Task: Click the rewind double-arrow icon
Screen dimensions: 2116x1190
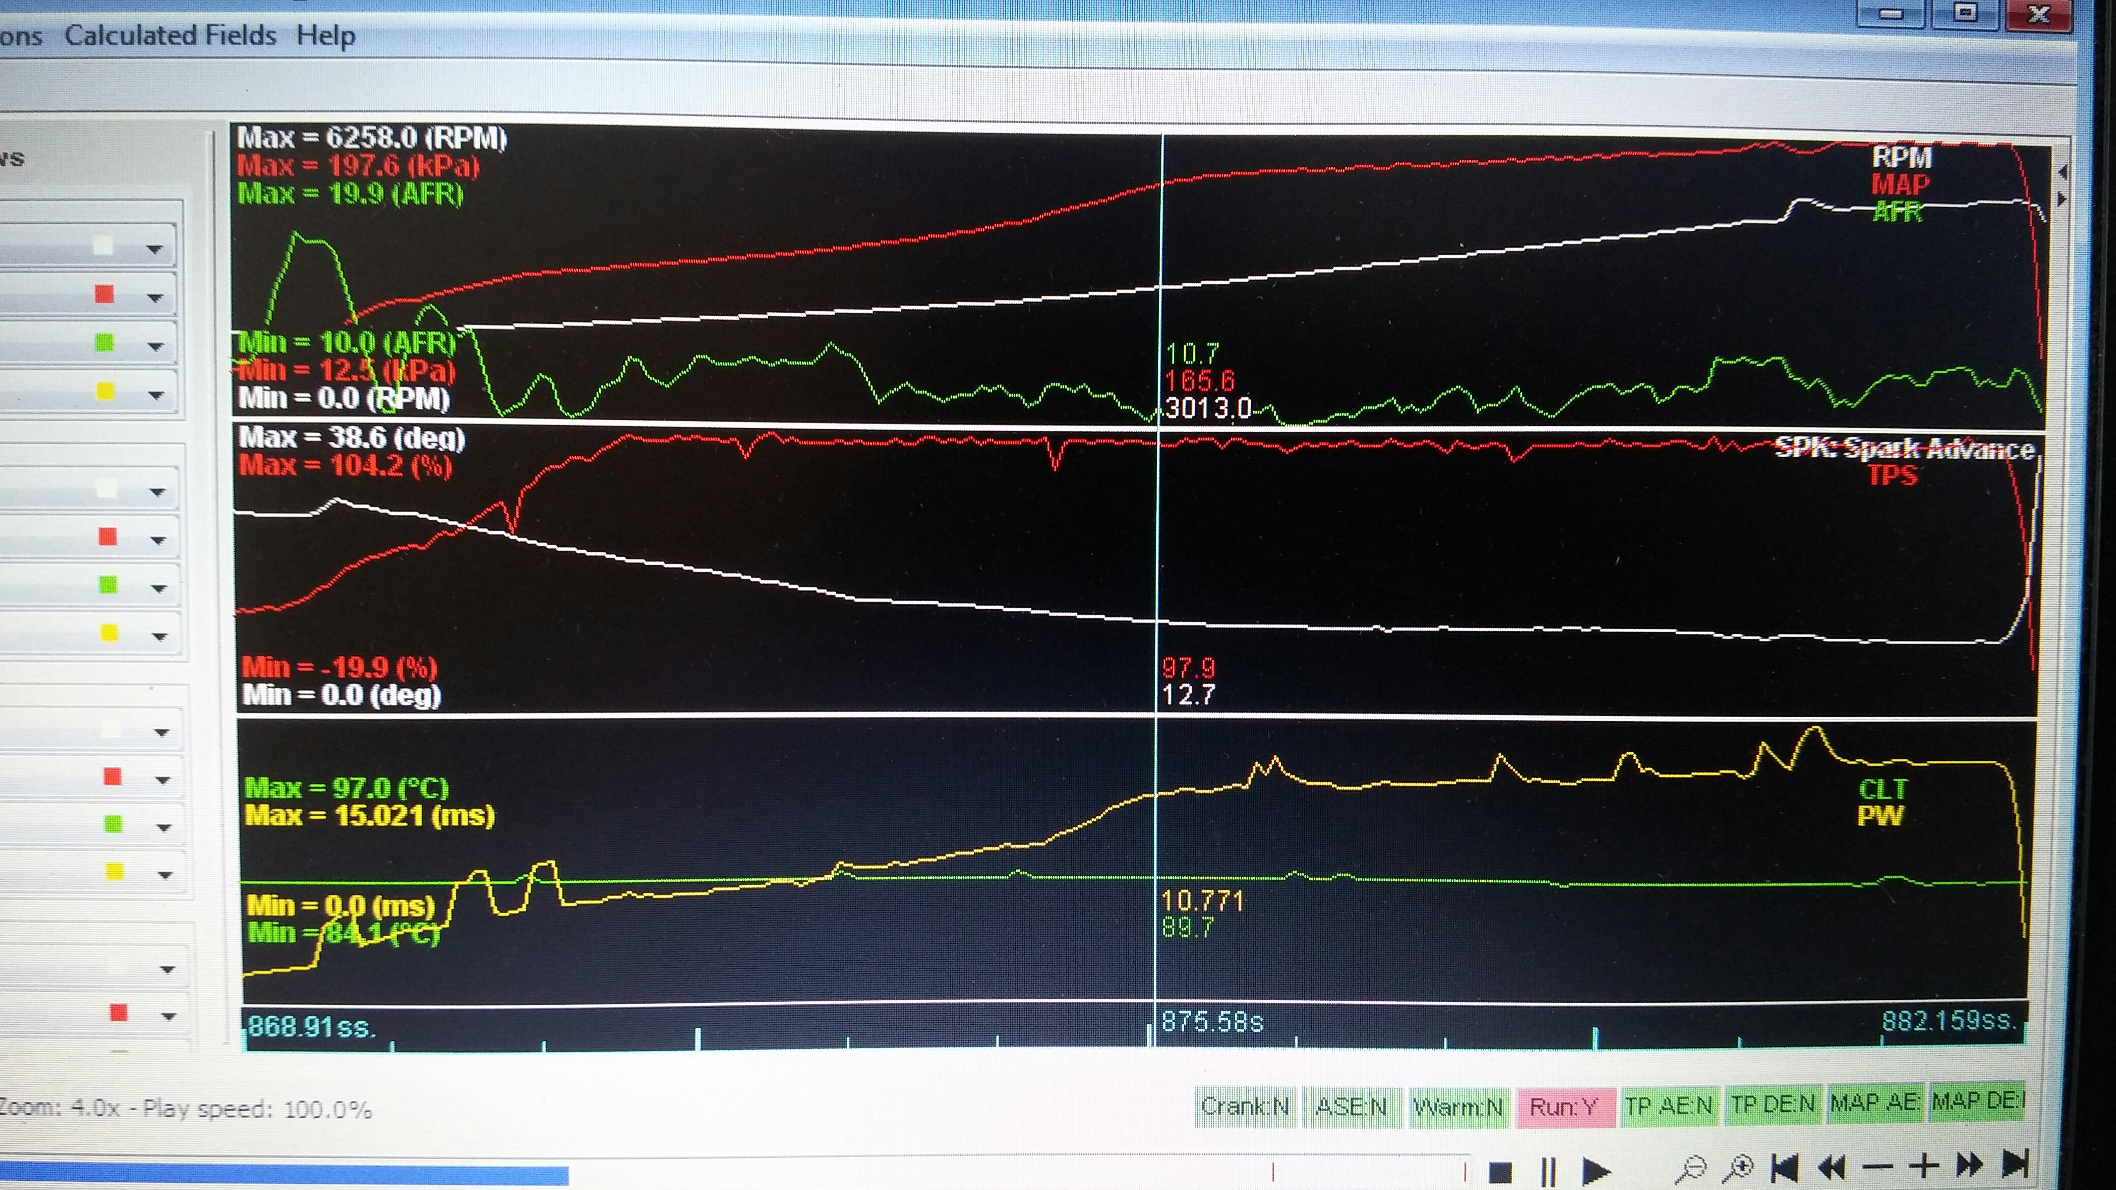Action: click(x=1832, y=1166)
